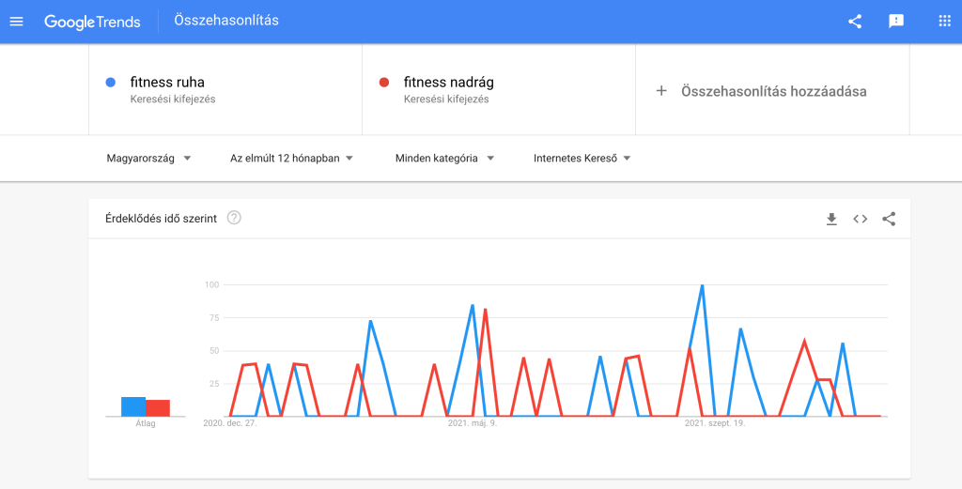
Task: Open the send feedback icon
Action: [896, 22]
